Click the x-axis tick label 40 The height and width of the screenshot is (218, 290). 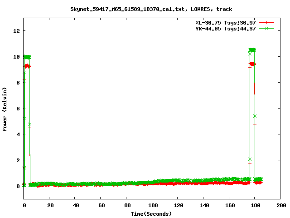76,205
